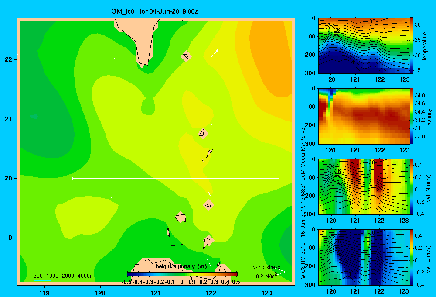Click the temperature color scale bar

point(412,45)
